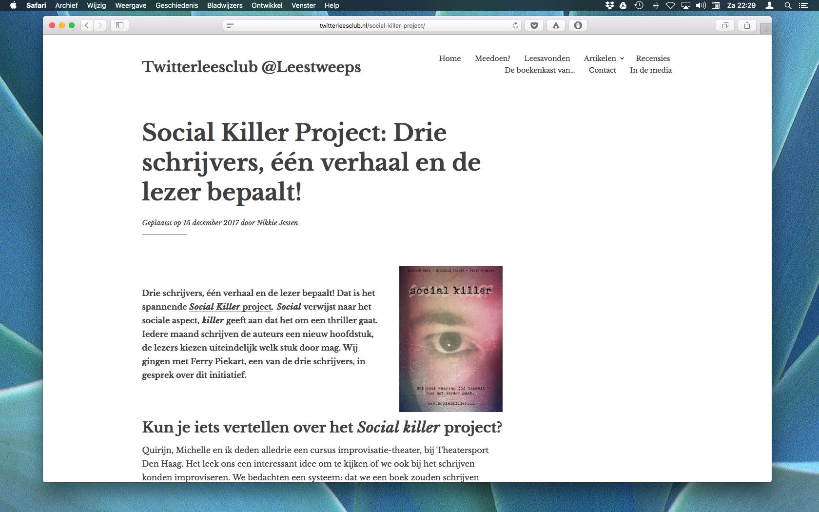The image size is (819, 512).
Task: Open the Meedoen? nav link
Action: pyautogui.click(x=492, y=58)
